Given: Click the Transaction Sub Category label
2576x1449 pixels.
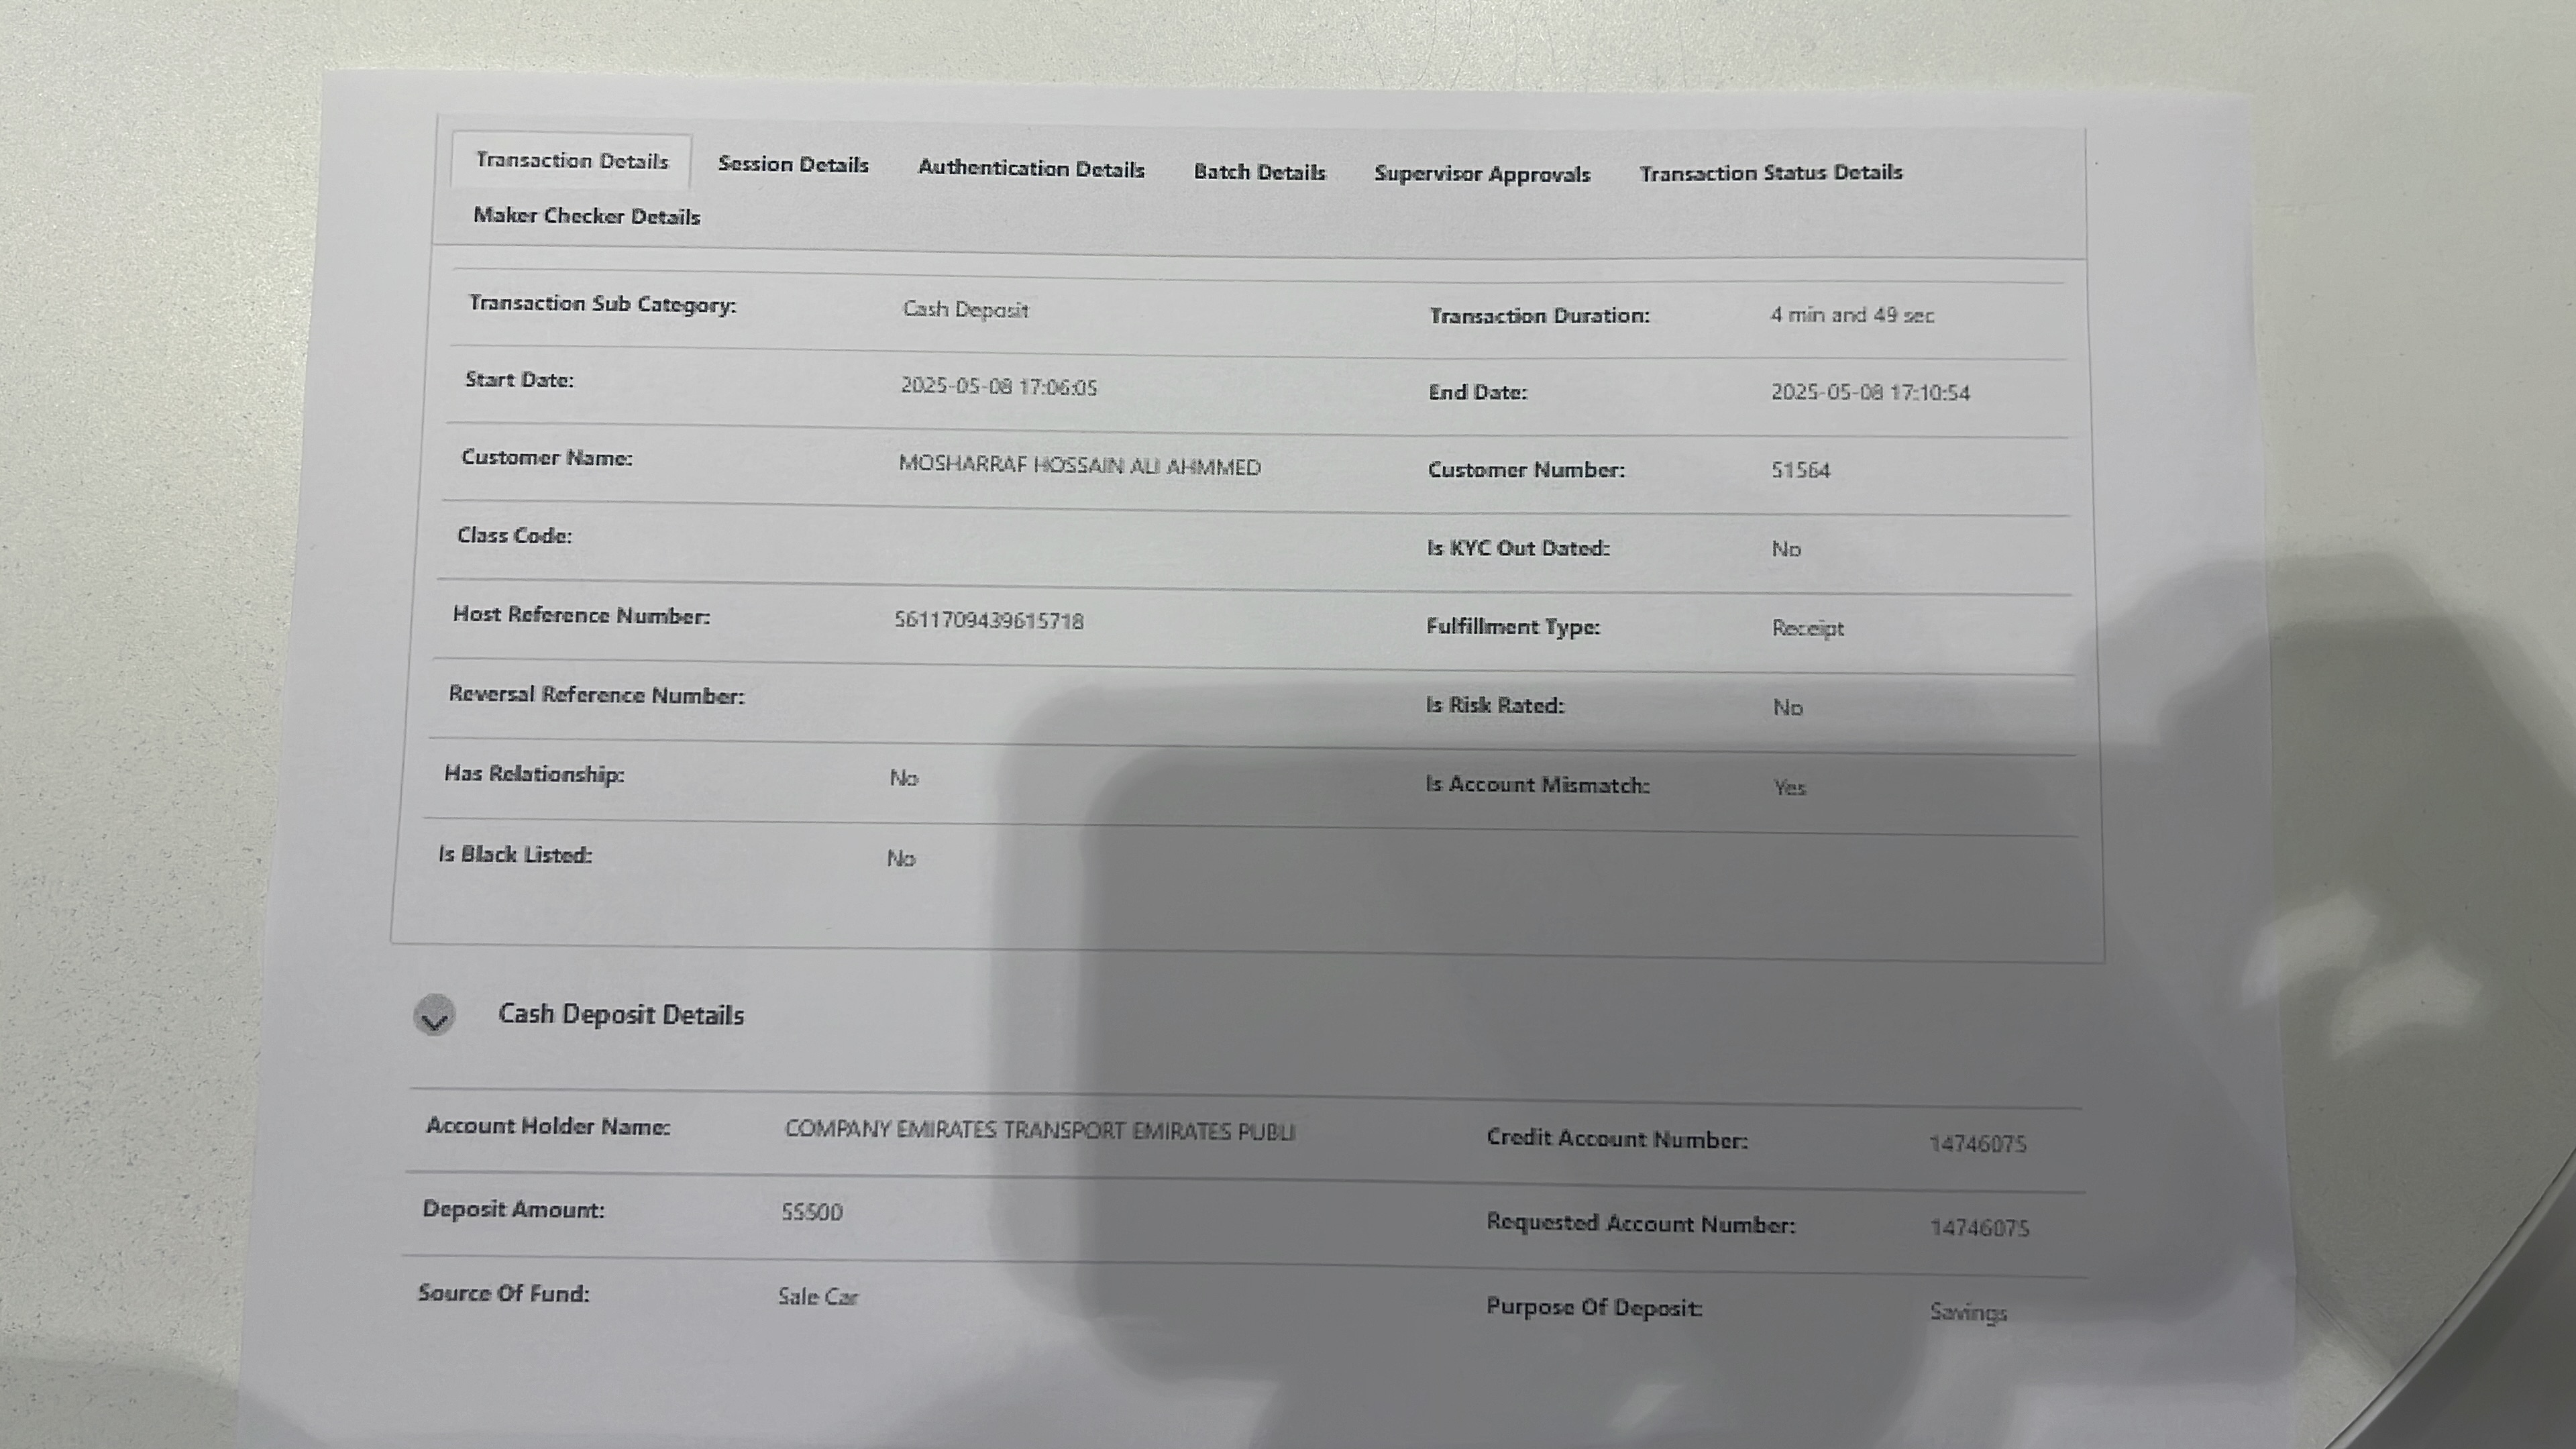Looking at the screenshot, I should pyautogui.click(x=602, y=304).
